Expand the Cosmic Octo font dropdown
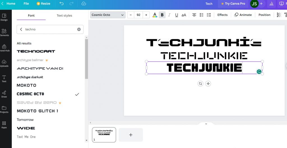This screenshot has height=148, width=287. (108, 15)
